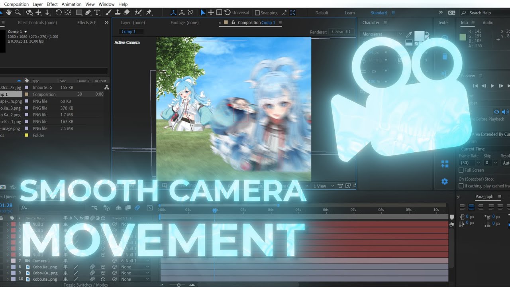Viewport: 510px width, 287px height.
Task: Switch to Footage (none) tab
Action: point(184,23)
